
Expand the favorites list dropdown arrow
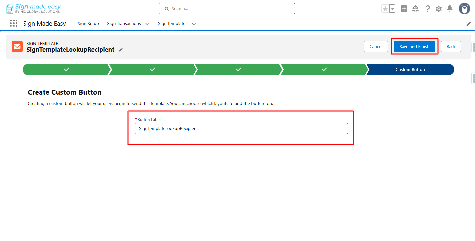(392, 9)
